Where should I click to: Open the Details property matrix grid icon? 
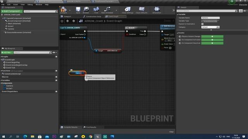point(241,11)
